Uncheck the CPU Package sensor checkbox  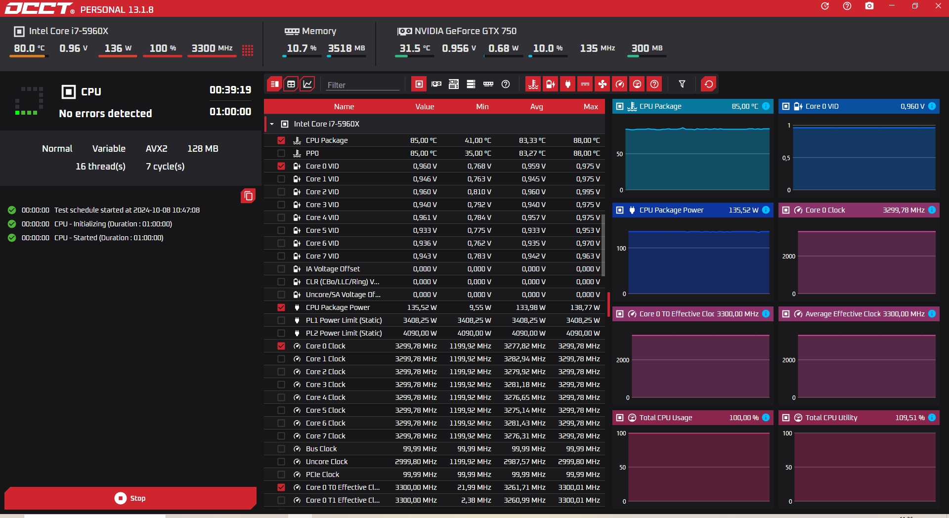pyautogui.click(x=281, y=140)
